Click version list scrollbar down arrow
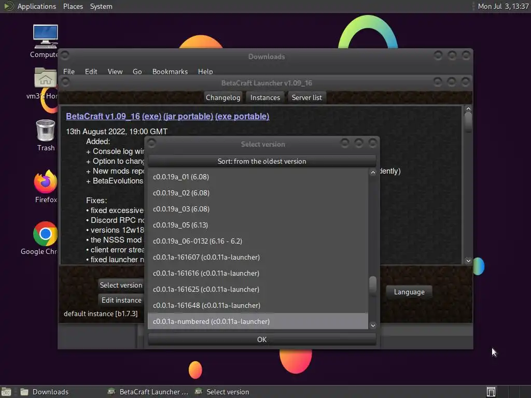 click(373, 325)
